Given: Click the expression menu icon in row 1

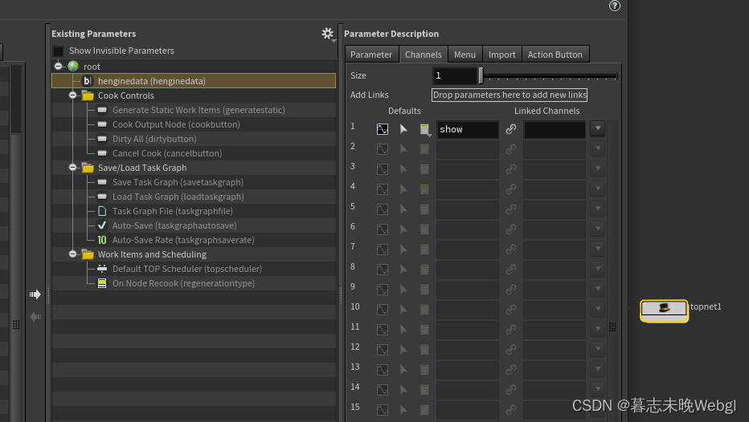Looking at the screenshot, I should [x=424, y=129].
